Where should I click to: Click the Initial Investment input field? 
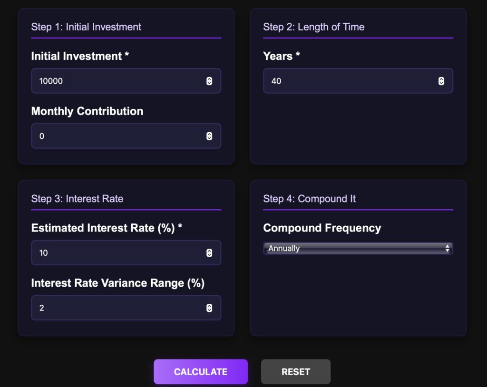[x=119, y=81]
